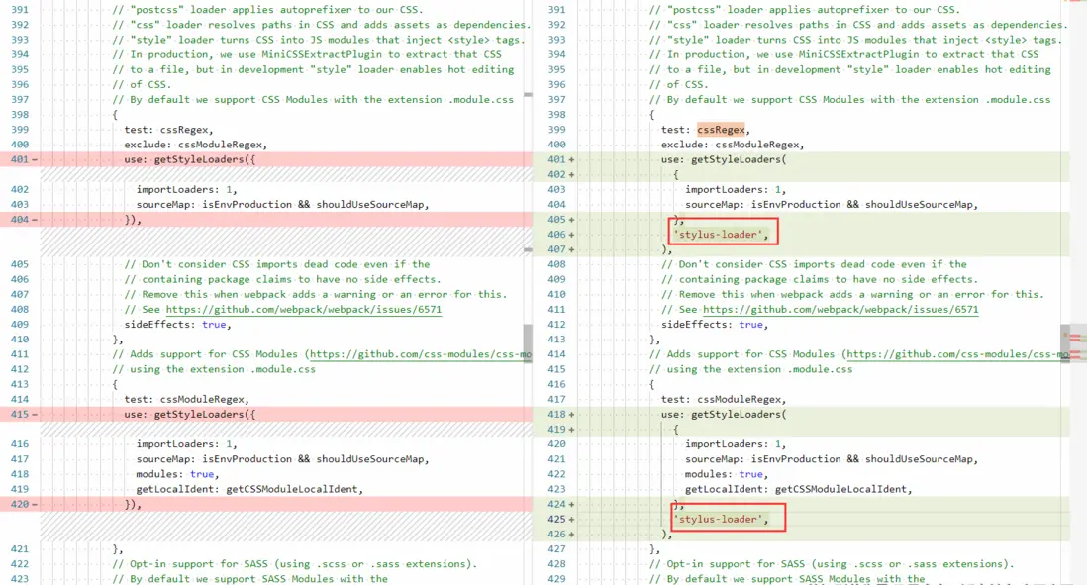Click getCSSModuleLocalIdent on right line 423
This screenshot has width=1087, height=585.
point(840,489)
